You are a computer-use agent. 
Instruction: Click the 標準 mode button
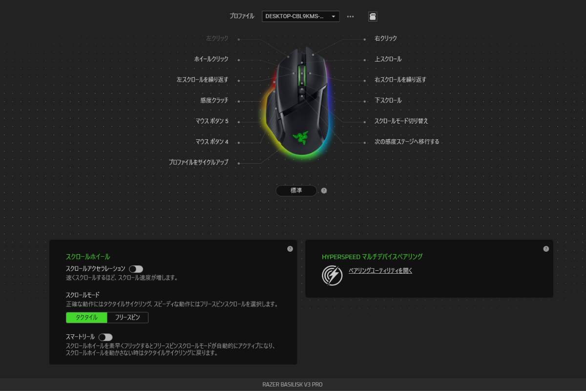pyautogui.click(x=296, y=191)
